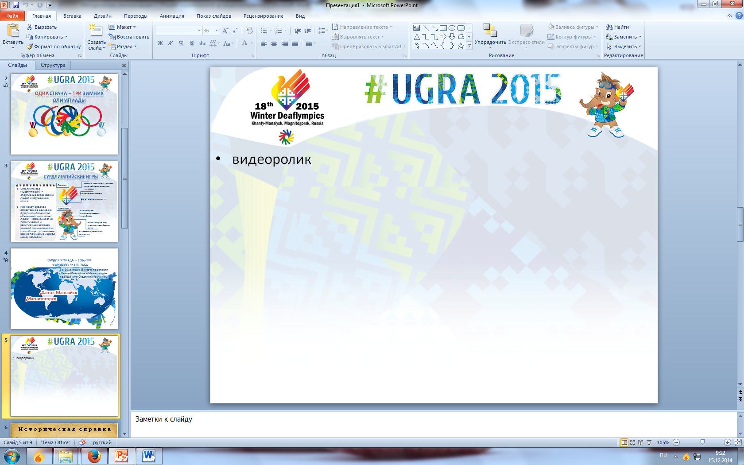Decrease list indent level
The height and width of the screenshot is (465, 744).
(298, 31)
